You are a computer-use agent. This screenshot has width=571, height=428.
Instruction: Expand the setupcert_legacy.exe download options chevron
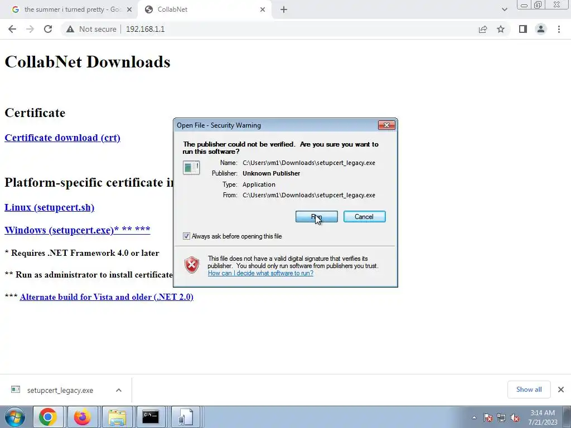[119, 390]
